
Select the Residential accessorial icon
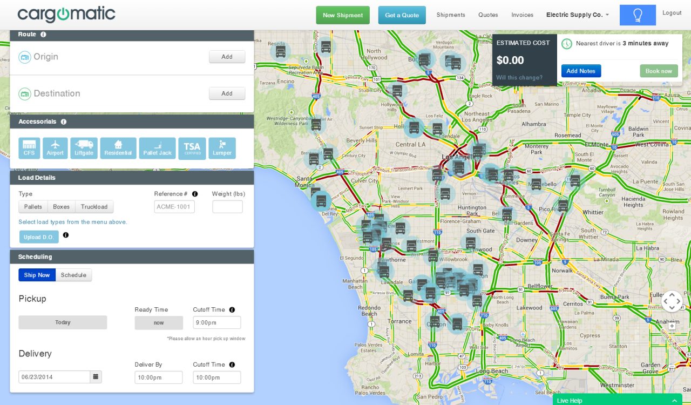[118, 148]
